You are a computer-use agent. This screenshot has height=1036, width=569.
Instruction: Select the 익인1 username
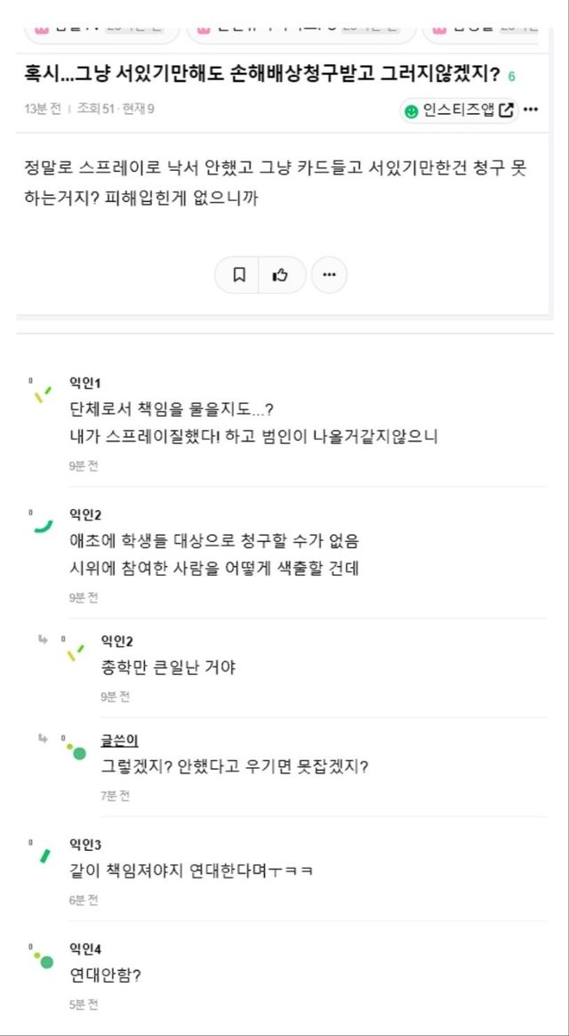[85, 383]
